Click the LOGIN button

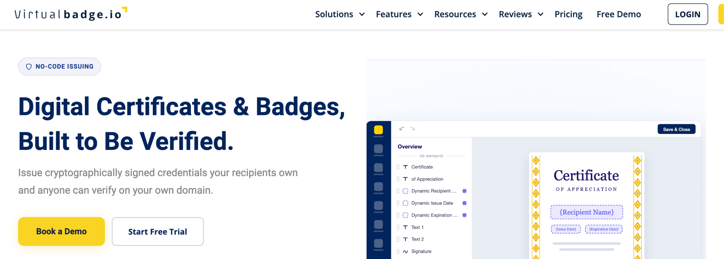(688, 14)
